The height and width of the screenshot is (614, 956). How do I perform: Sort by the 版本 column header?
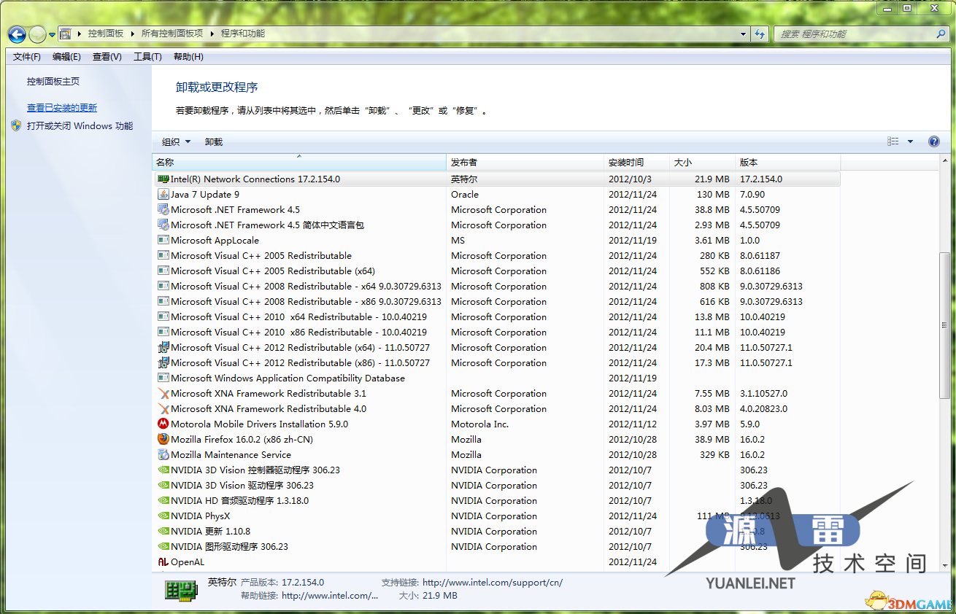pyautogui.click(x=788, y=163)
